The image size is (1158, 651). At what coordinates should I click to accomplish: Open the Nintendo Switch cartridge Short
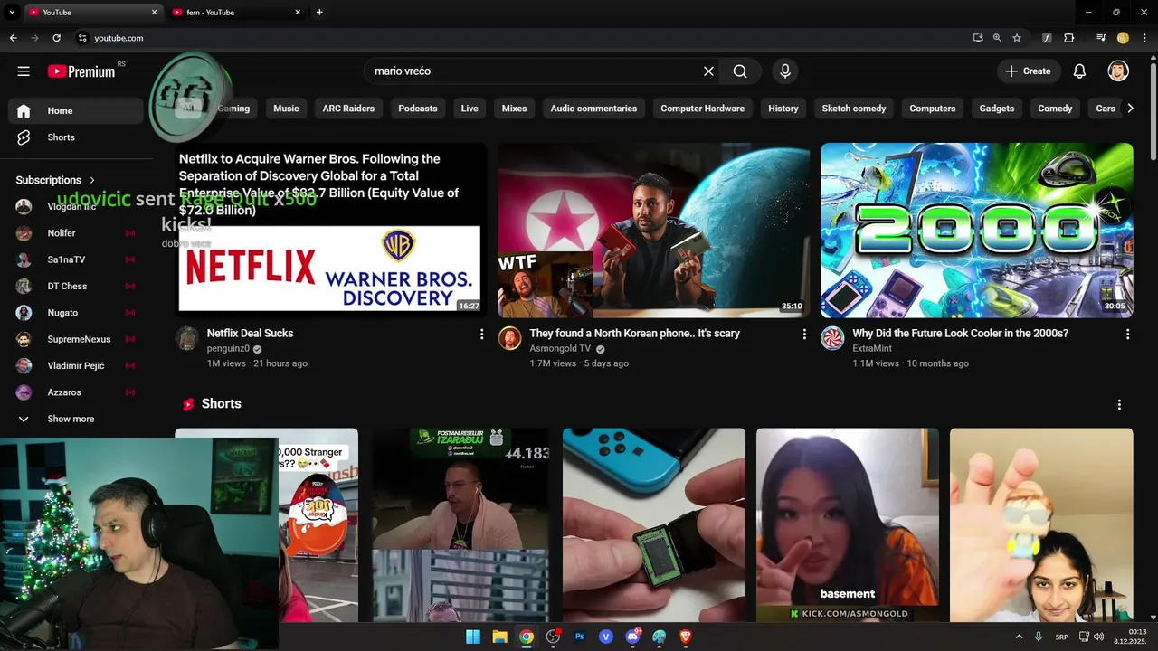click(x=654, y=524)
